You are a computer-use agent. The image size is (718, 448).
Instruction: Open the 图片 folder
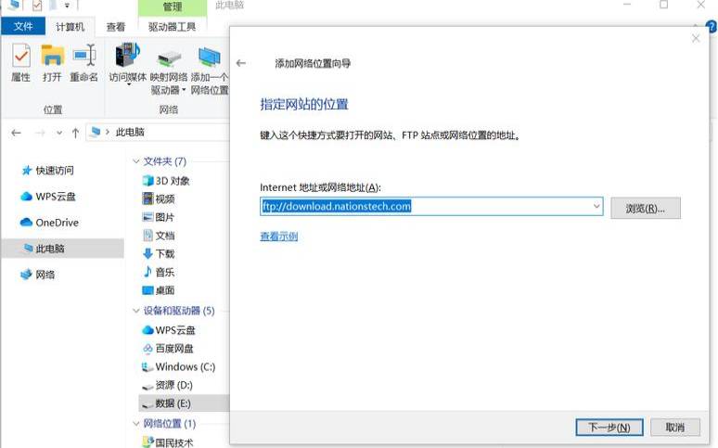[x=159, y=217]
